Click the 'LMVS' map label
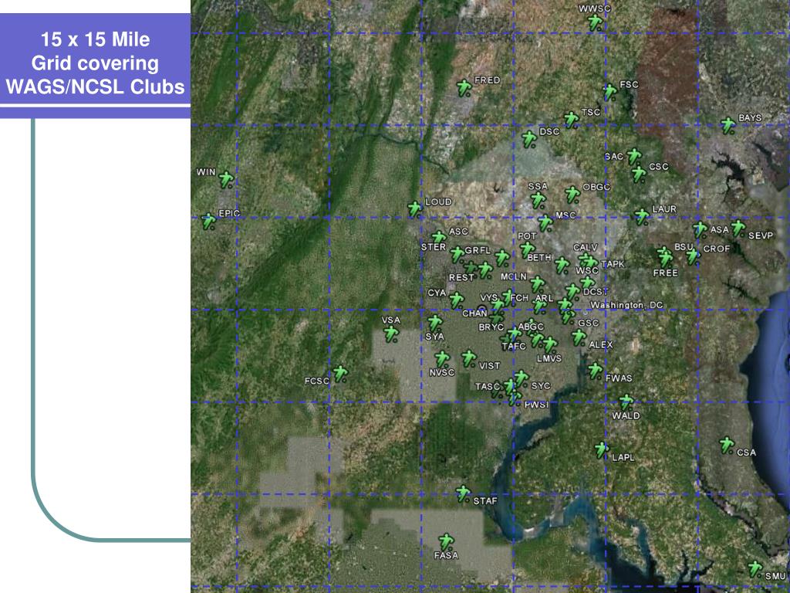Viewport: 790px width, 593px height. pos(549,358)
